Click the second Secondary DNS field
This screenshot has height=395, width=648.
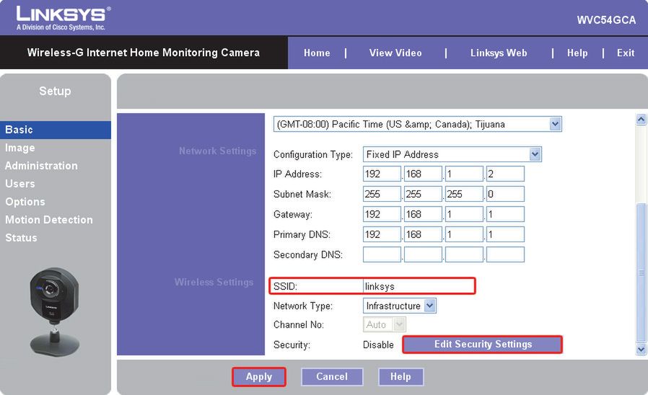[423, 254]
